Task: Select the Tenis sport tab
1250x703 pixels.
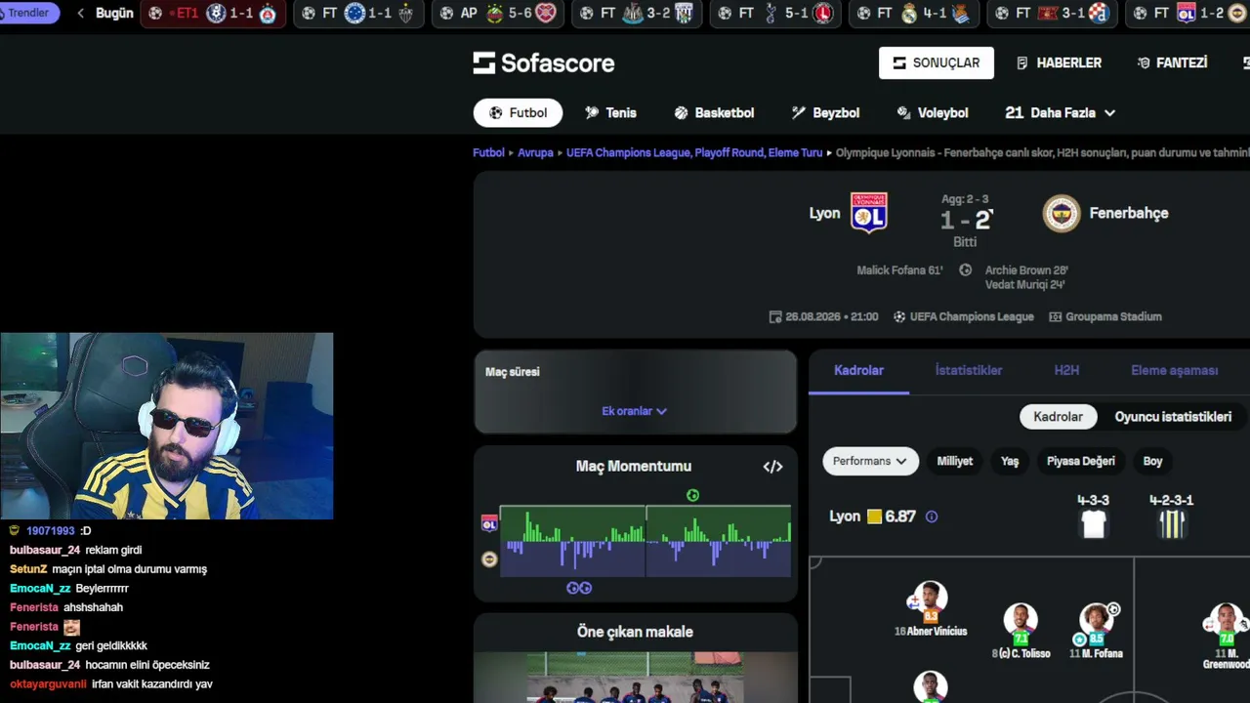Action: tap(610, 113)
